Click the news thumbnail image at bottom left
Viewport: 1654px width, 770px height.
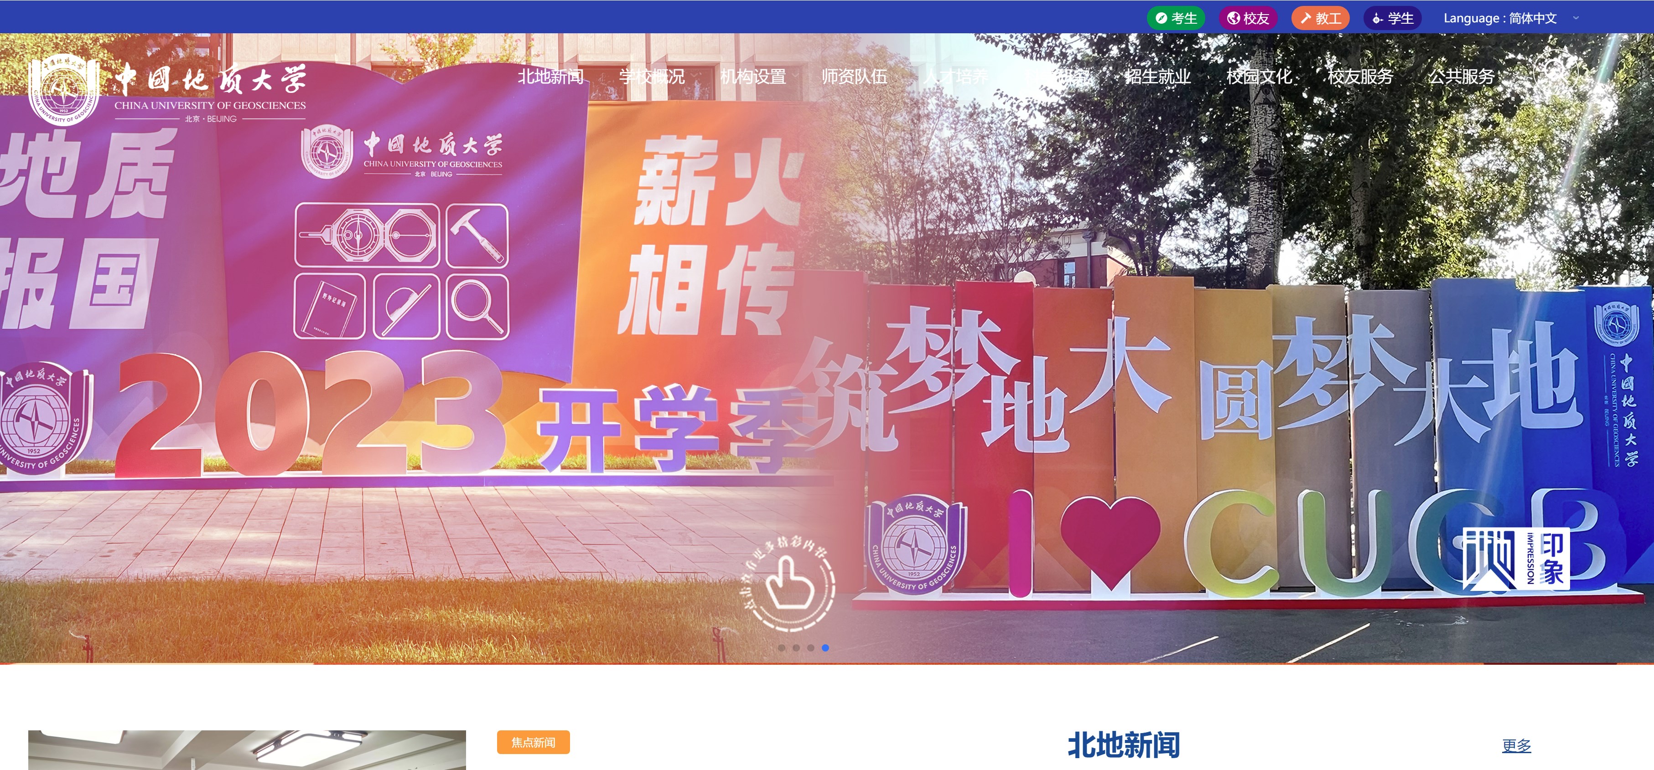pos(247,750)
